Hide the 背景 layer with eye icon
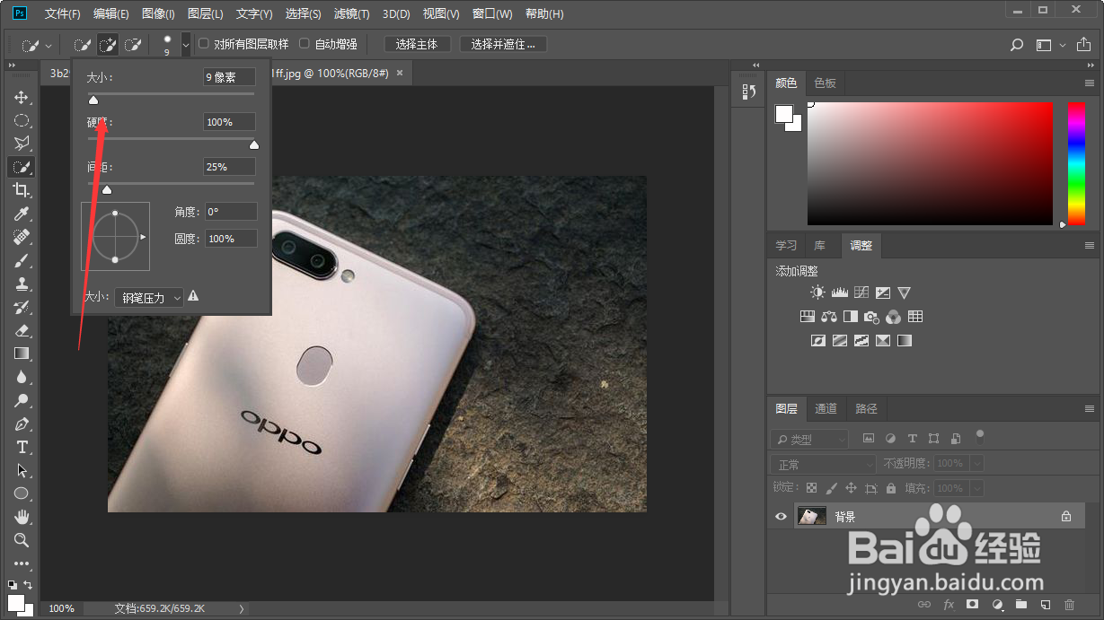This screenshot has height=620, width=1104. click(781, 517)
